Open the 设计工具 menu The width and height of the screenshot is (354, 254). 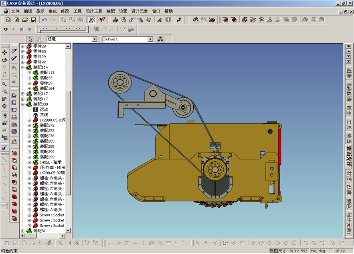tap(94, 11)
